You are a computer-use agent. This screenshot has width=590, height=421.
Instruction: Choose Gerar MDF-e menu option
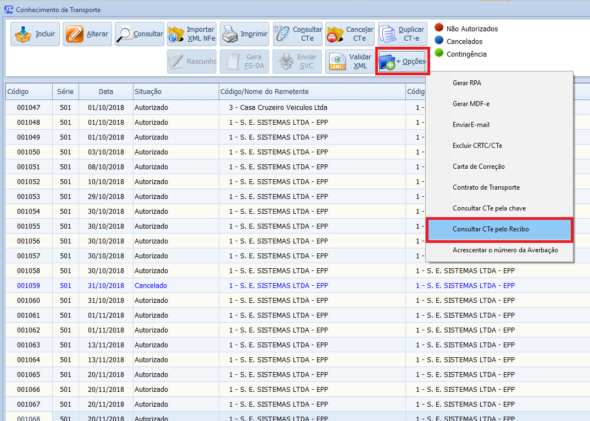click(x=470, y=104)
